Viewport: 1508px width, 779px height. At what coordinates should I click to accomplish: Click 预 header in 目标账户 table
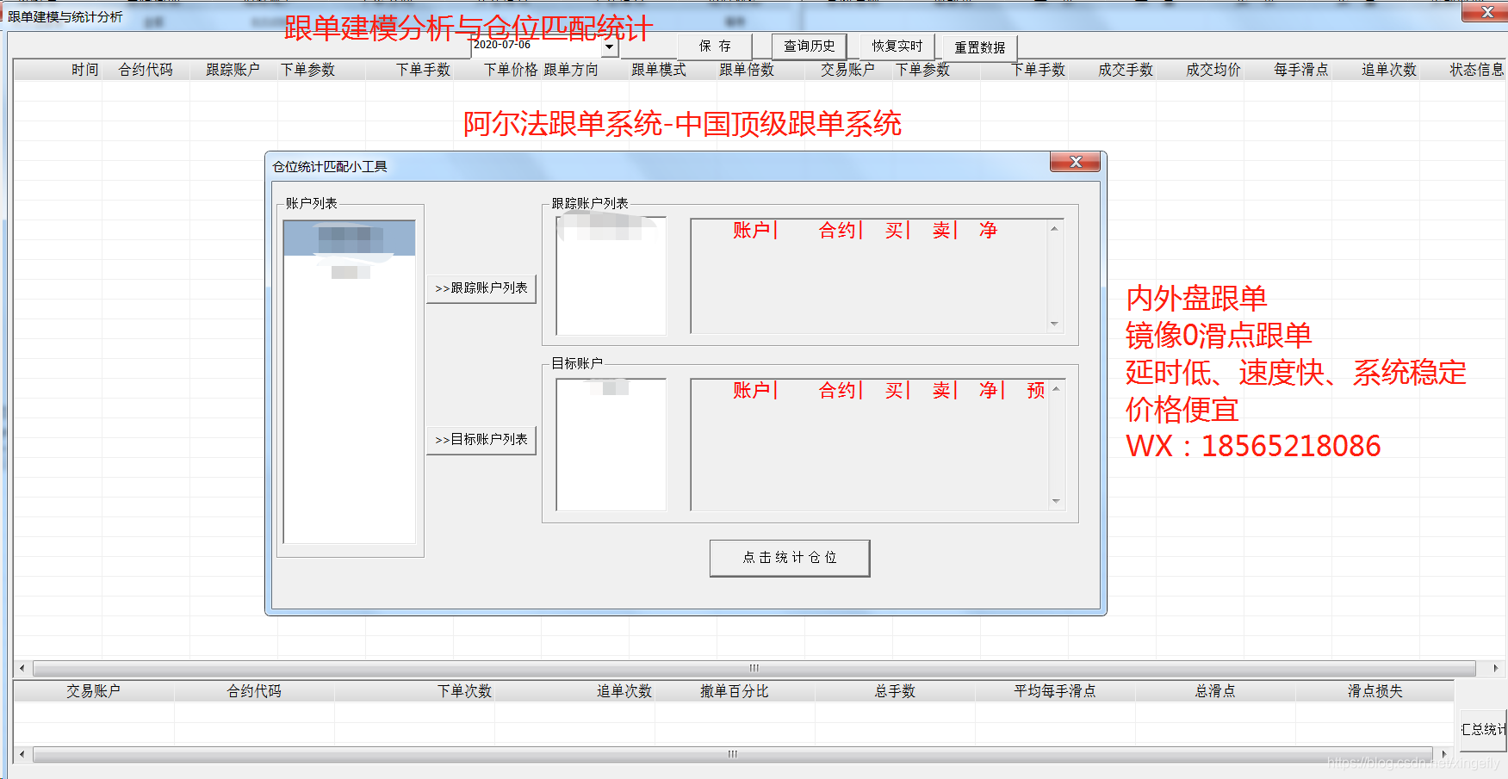[1036, 391]
